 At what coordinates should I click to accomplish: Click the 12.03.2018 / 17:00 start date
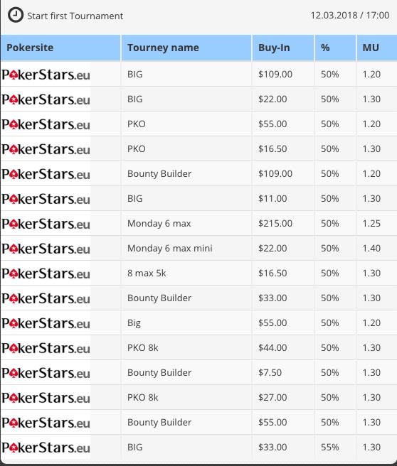point(349,15)
